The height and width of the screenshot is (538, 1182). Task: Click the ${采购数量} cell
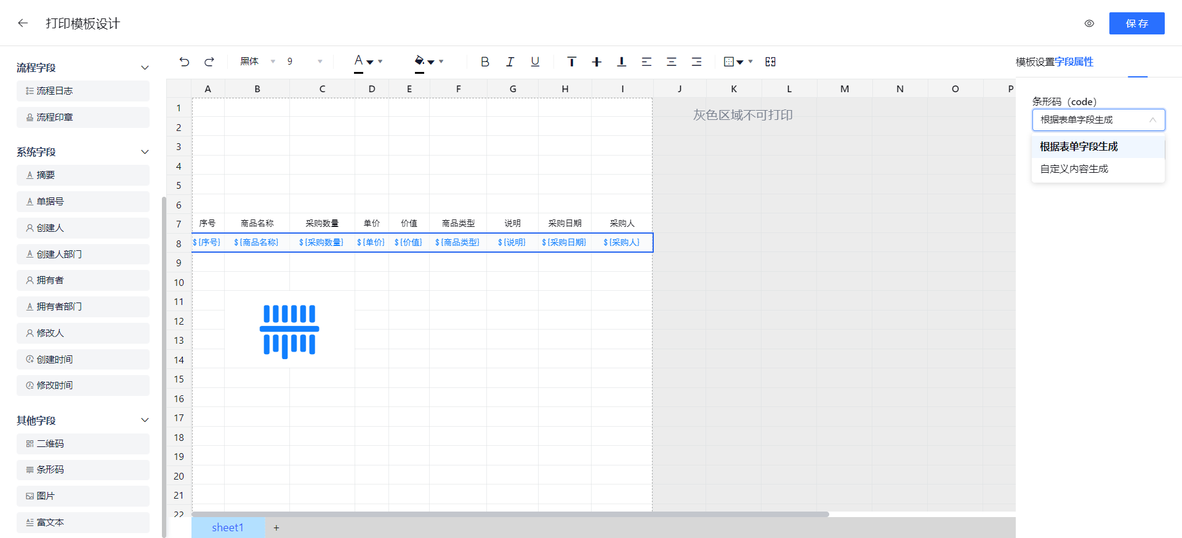[x=322, y=243]
